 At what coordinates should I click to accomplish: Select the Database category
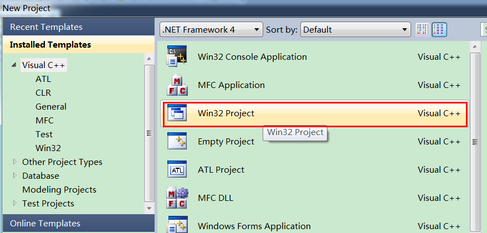[x=40, y=175]
